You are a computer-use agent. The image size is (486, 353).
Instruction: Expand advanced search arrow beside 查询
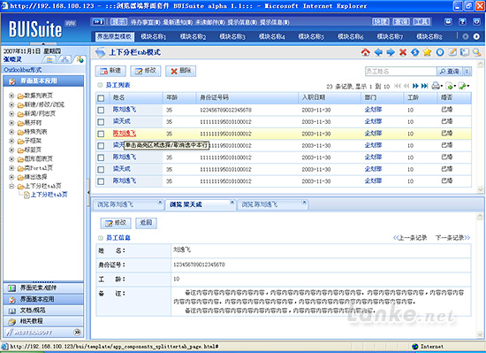467,72
